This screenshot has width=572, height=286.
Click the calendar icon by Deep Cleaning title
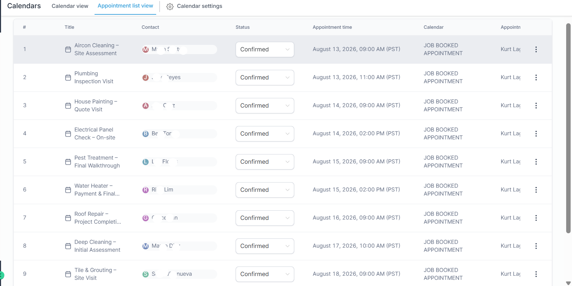68,246
